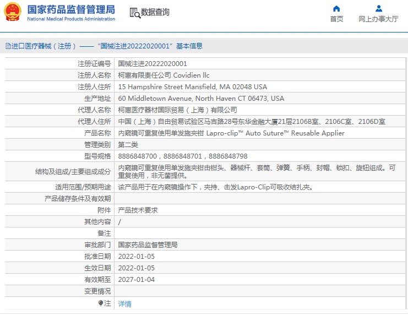Click the 管理类别 label
408x315 pixels.
click(97, 144)
